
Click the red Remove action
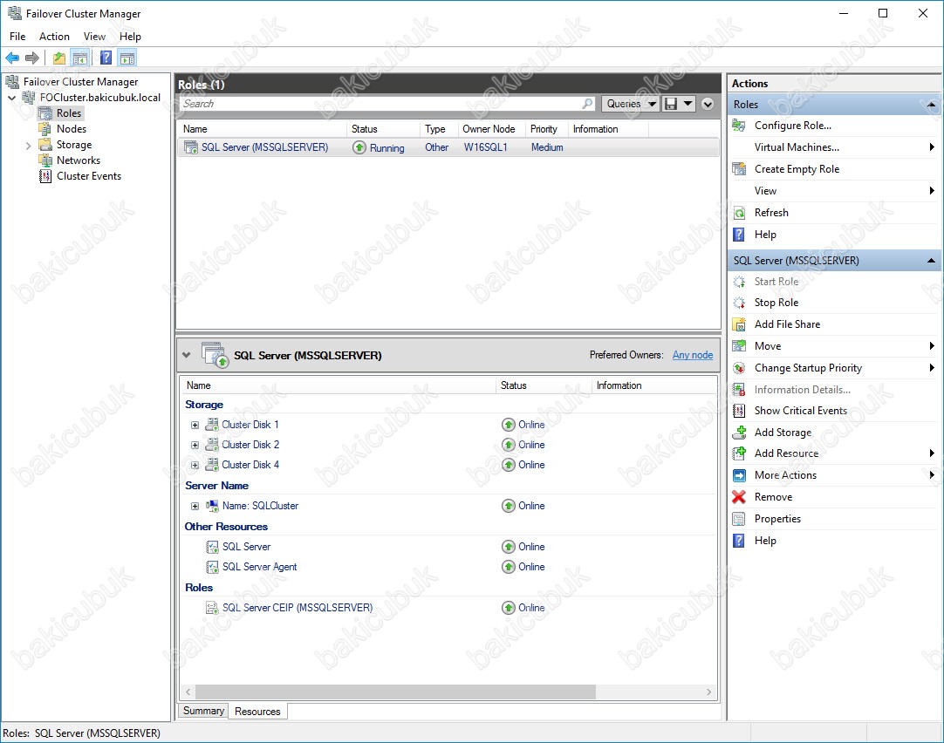[x=773, y=497]
